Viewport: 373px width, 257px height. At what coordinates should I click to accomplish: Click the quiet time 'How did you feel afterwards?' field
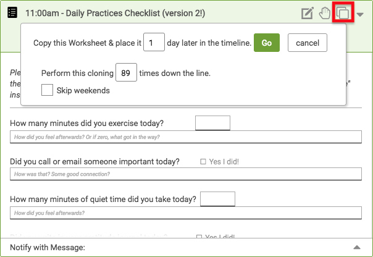186,213
